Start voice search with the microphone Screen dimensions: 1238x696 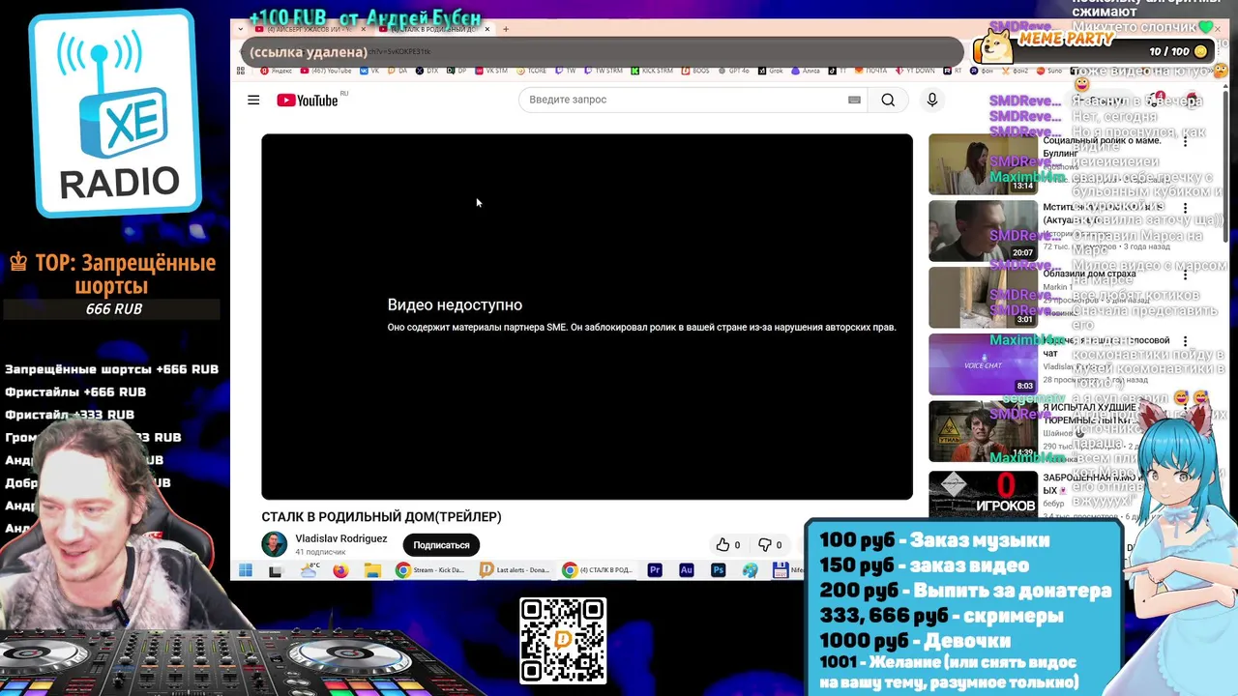tap(932, 100)
